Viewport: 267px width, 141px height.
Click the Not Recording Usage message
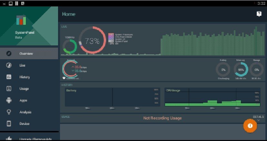click(x=162, y=118)
